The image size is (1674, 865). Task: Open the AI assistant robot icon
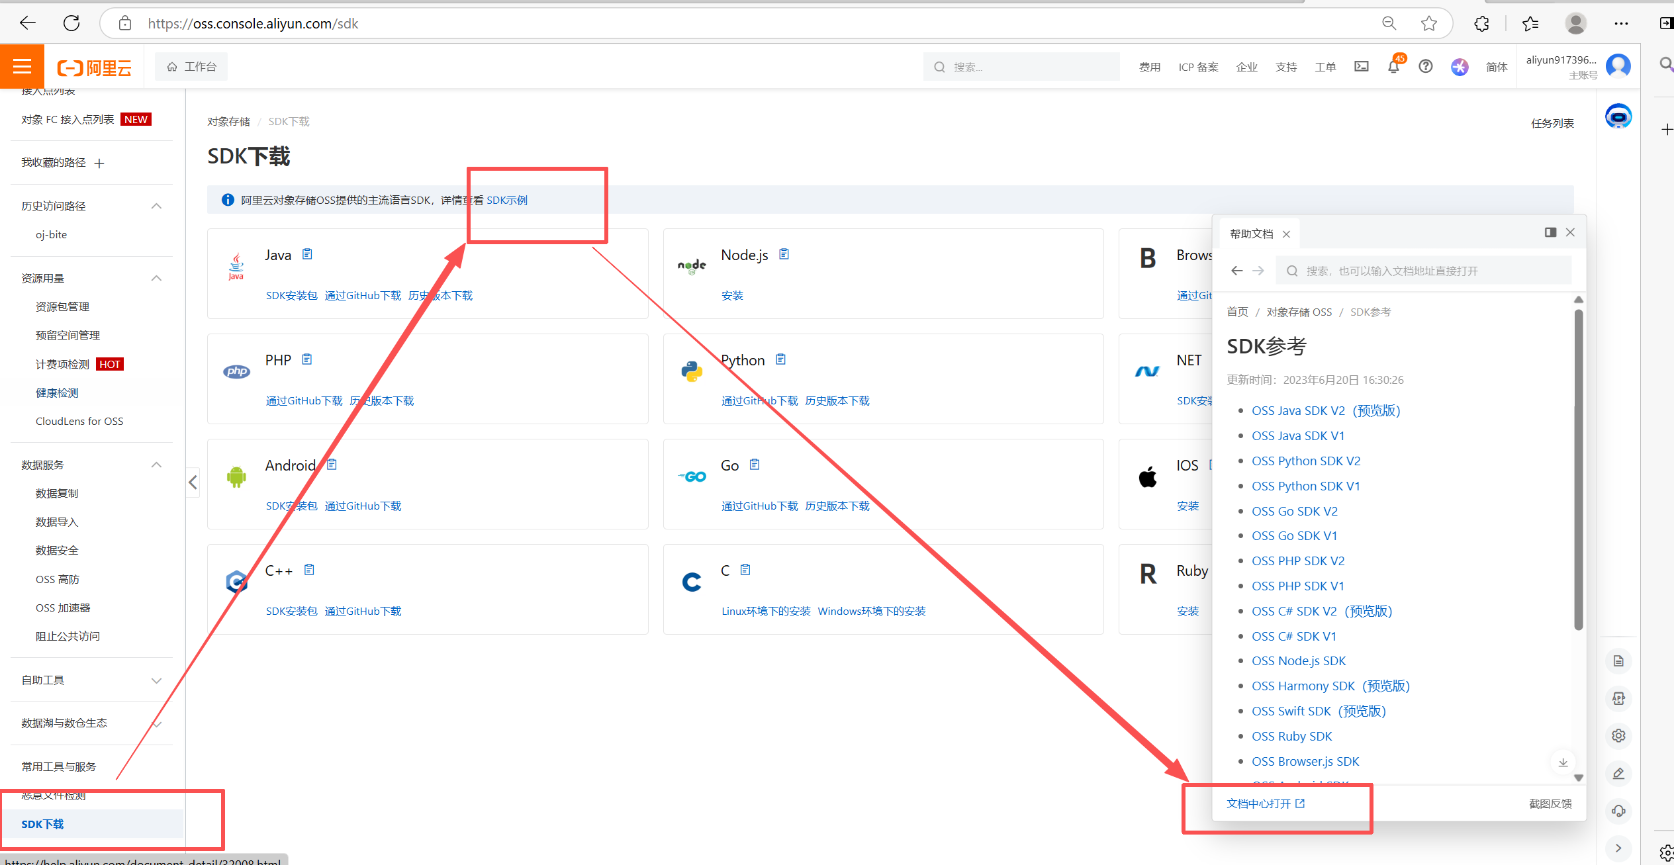(x=1618, y=117)
